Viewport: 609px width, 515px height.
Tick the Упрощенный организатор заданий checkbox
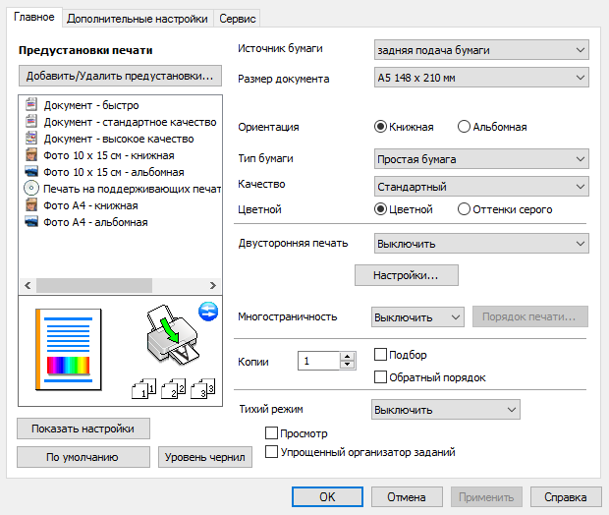271,452
